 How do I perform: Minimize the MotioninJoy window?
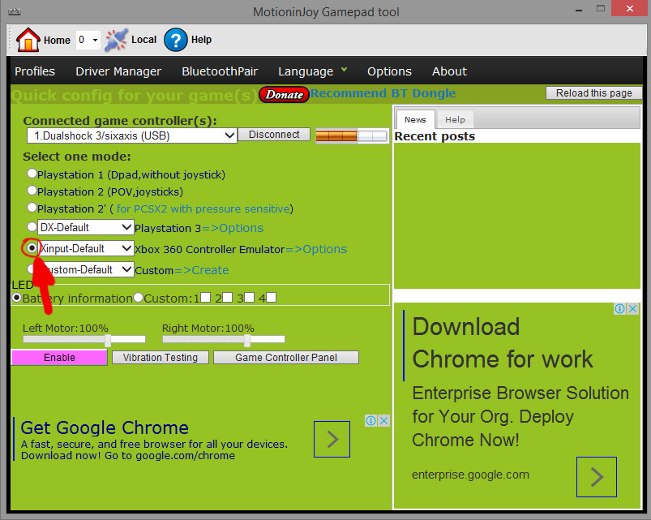(x=579, y=9)
